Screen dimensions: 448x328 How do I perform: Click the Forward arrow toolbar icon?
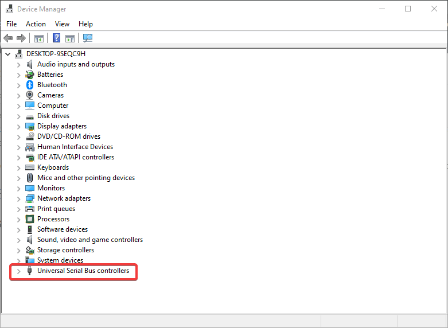[21, 38]
